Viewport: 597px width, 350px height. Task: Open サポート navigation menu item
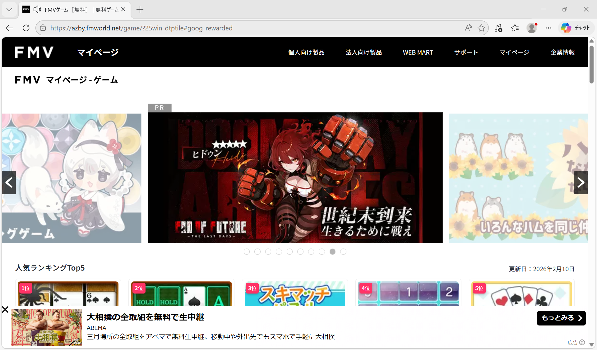tap(466, 52)
